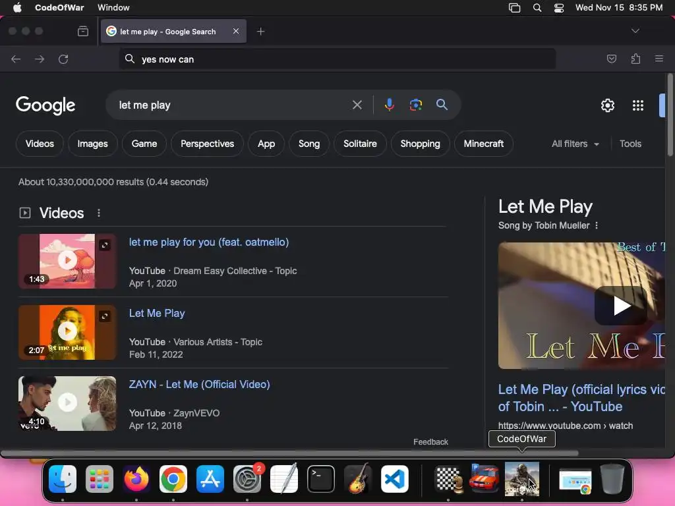The image size is (675, 506).
Task: Play the 1:43 Dream Easy Collective thumbnail
Action: pos(67,261)
